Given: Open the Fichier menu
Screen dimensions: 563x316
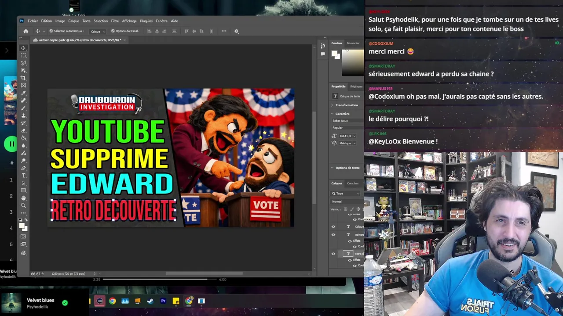Looking at the screenshot, I should [x=33, y=21].
